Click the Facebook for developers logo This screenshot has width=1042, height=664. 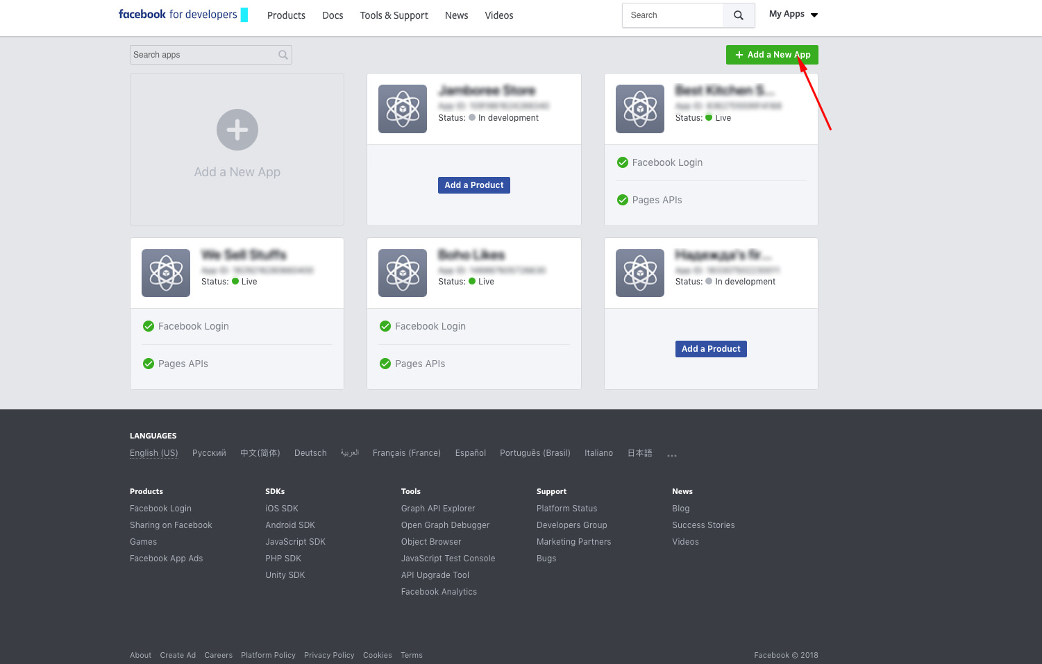point(183,15)
